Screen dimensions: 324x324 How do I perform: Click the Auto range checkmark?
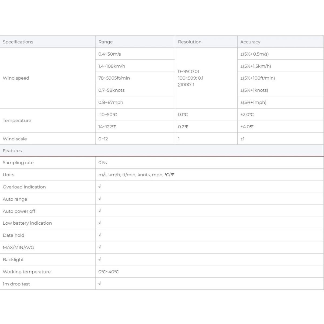click(x=100, y=199)
